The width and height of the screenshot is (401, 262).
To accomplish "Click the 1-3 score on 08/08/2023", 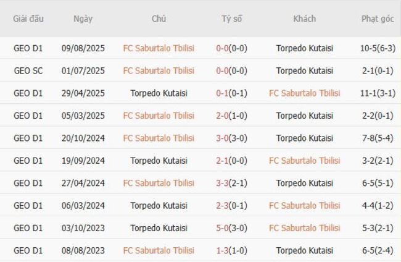I will (x=222, y=250).
